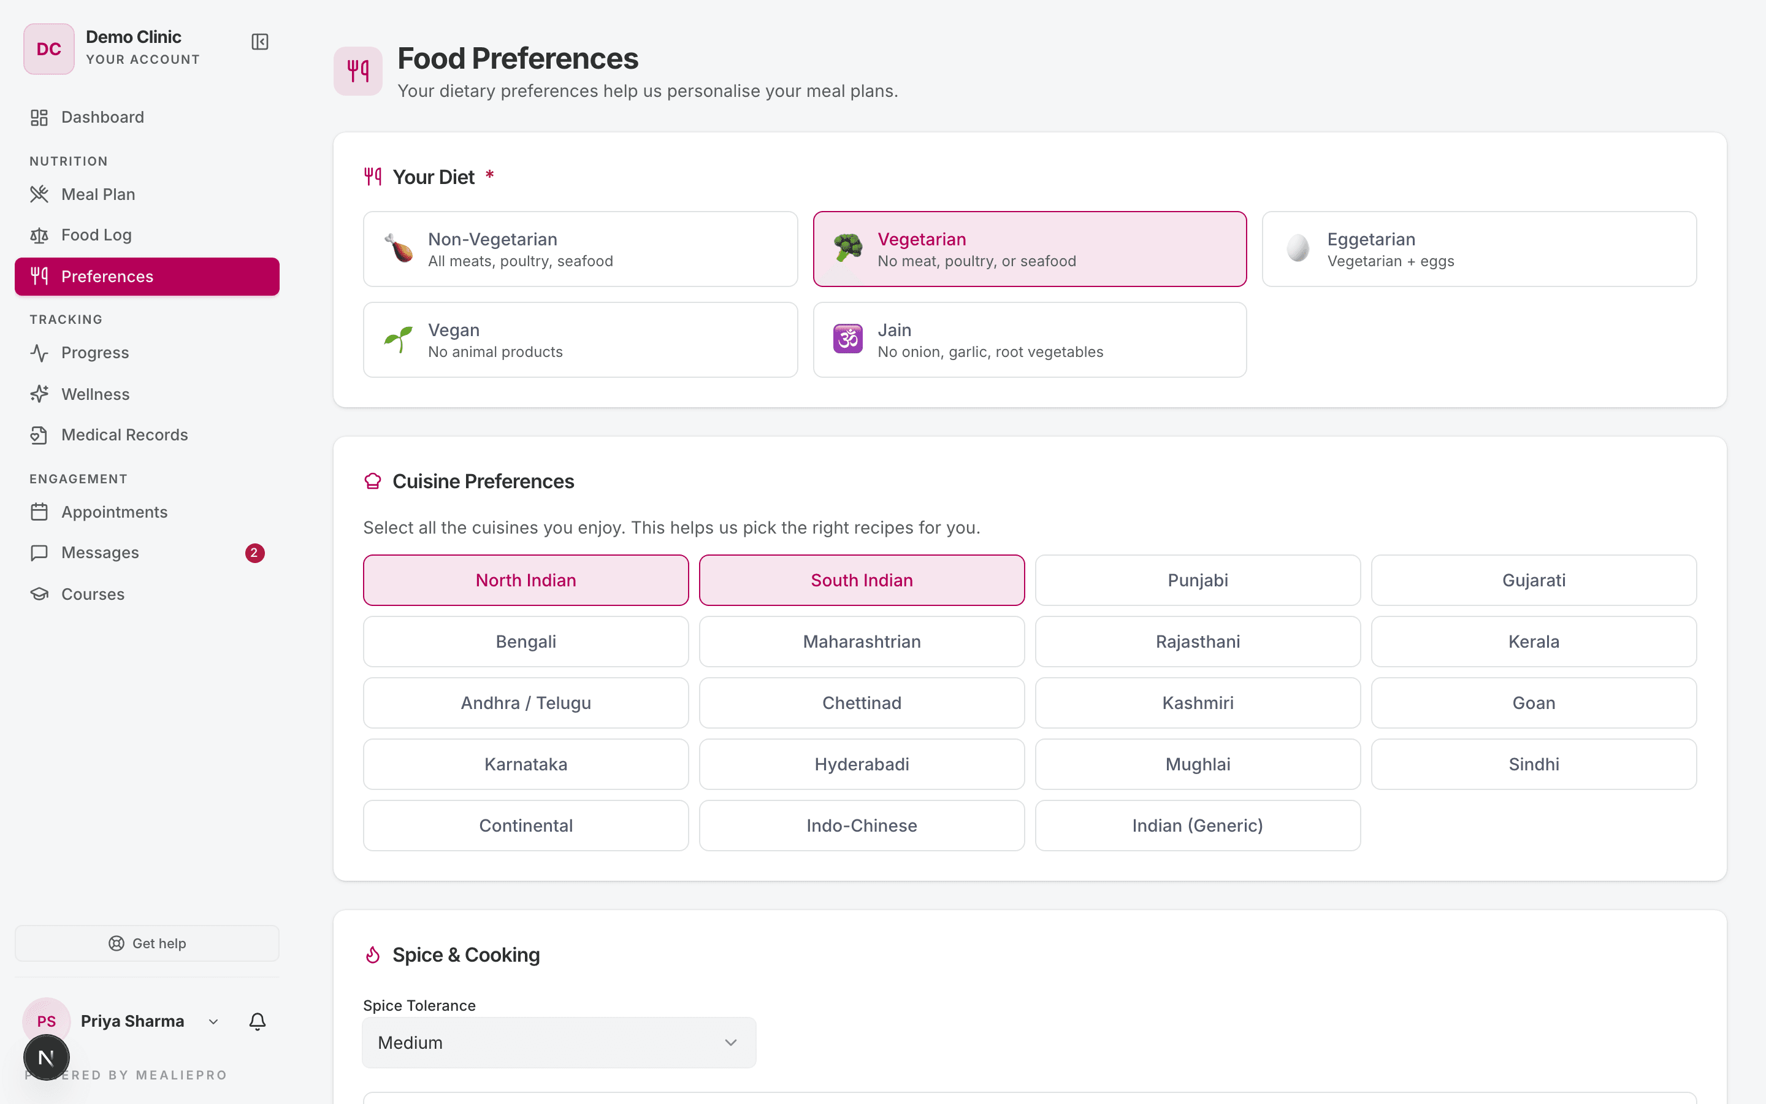
Task: Click the Medical Records file icon
Action: [x=39, y=435]
